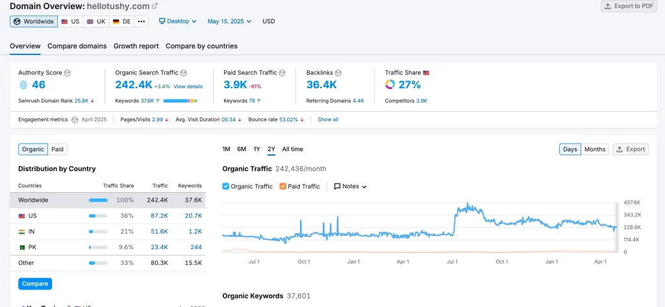Screen dimensions: 665x307
Task: Click the chart Export button
Action: pyautogui.click(x=631, y=149)
